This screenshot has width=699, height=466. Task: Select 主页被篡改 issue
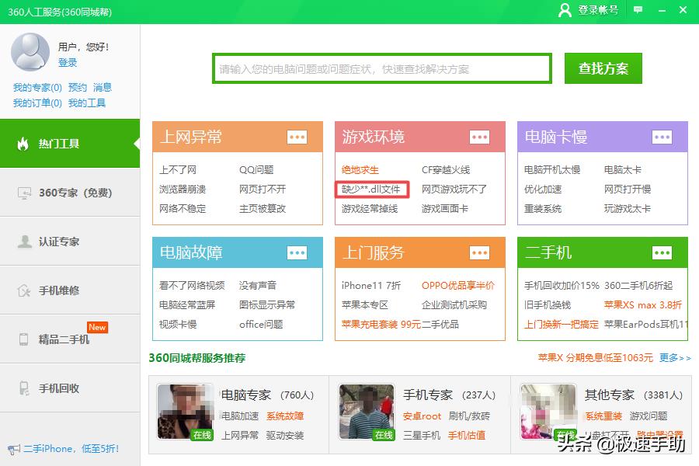pos(263,209)
